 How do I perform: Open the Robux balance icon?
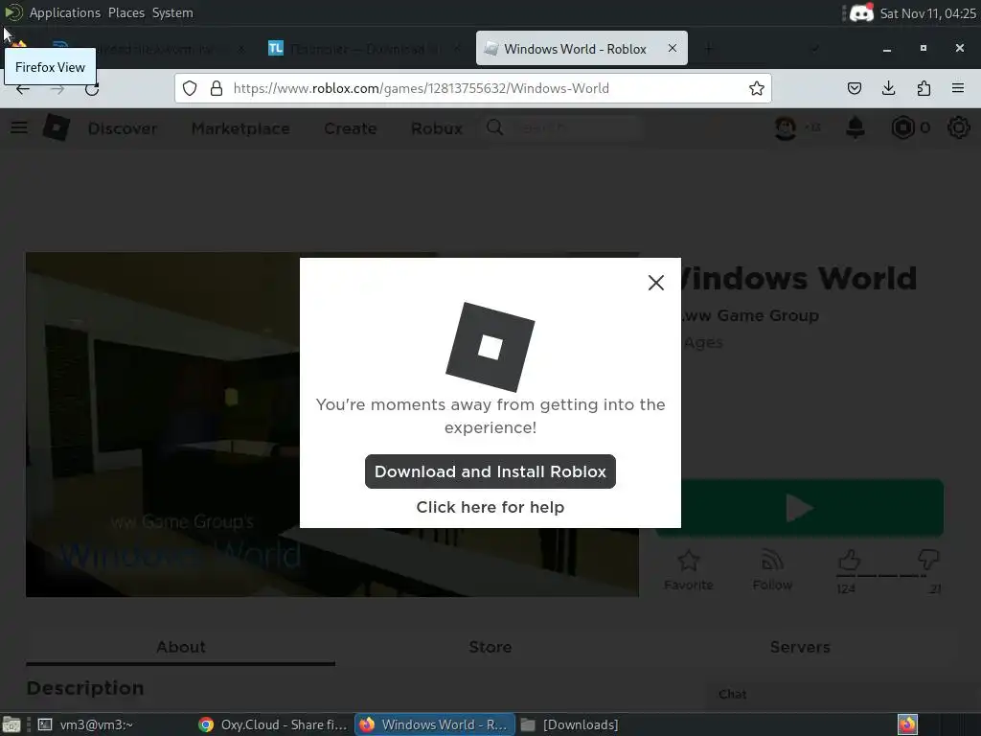(x=902, y=127)
